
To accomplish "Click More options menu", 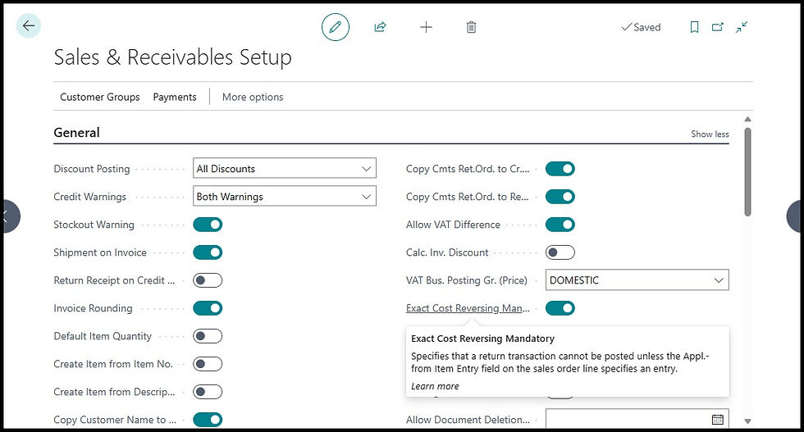I will tap(253, 97).
